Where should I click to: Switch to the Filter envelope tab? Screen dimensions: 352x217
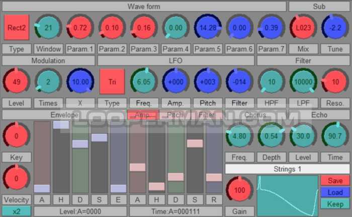coord(206,115)
